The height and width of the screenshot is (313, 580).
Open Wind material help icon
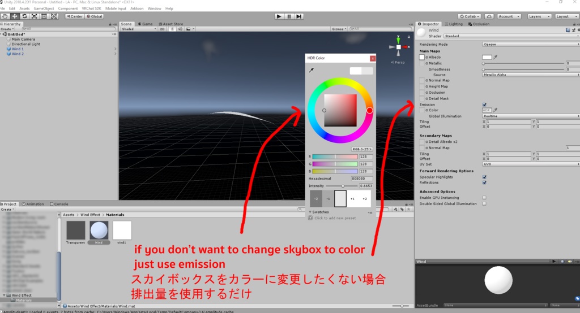click(568, 30)
